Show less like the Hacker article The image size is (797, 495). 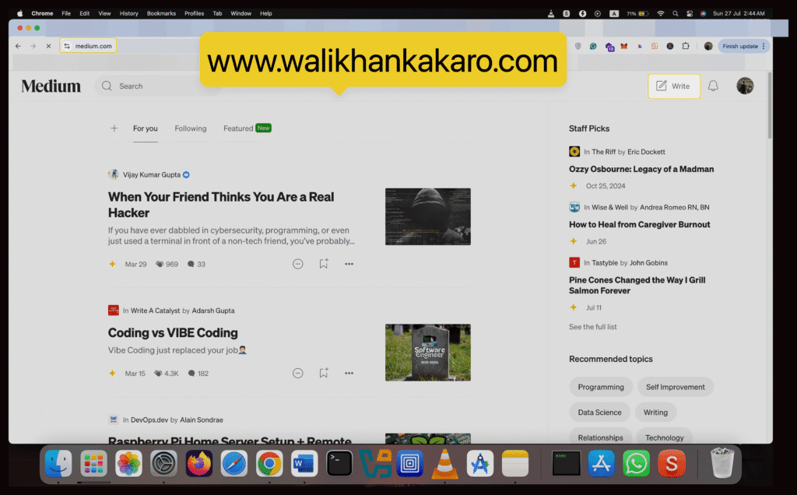point(298,264)
